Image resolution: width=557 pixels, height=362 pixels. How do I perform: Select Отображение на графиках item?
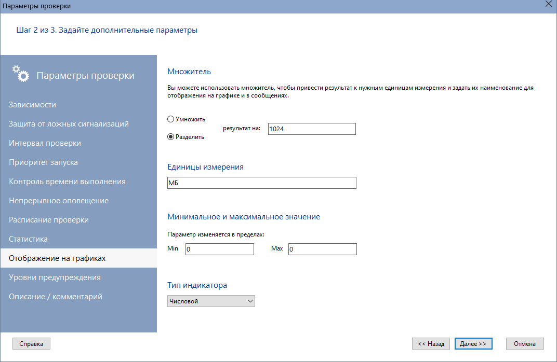(78, 258)
